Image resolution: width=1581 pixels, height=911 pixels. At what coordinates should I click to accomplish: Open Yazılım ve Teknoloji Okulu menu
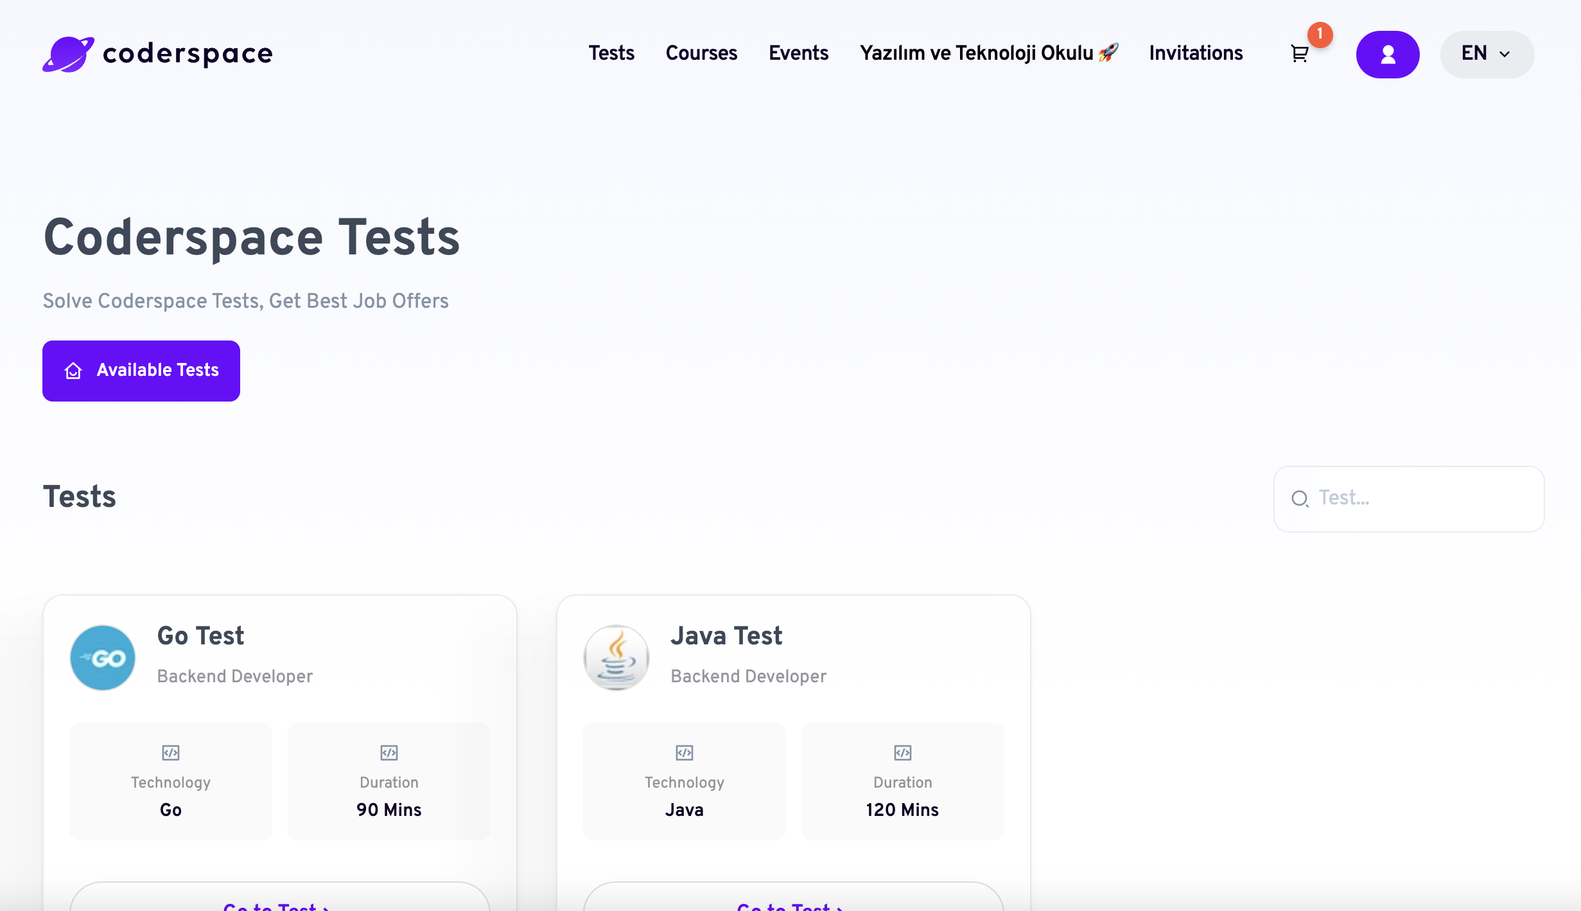(x=989, y=53)
